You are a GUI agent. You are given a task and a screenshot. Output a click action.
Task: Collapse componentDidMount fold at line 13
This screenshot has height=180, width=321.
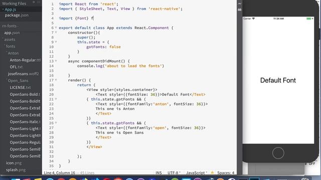coord(56,61)
